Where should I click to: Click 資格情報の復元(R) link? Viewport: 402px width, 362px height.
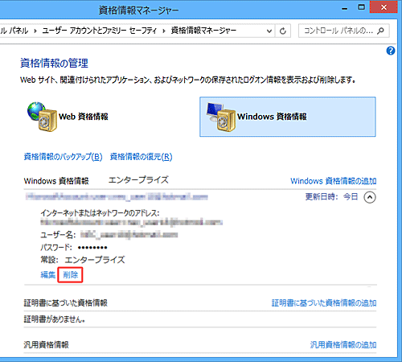pyautogui.click(x=142, y=157)
